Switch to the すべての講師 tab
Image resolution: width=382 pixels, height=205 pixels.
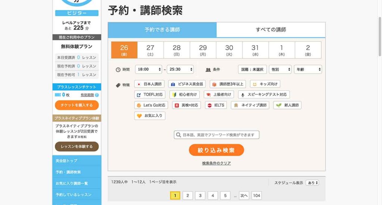(x=271, y=30)
